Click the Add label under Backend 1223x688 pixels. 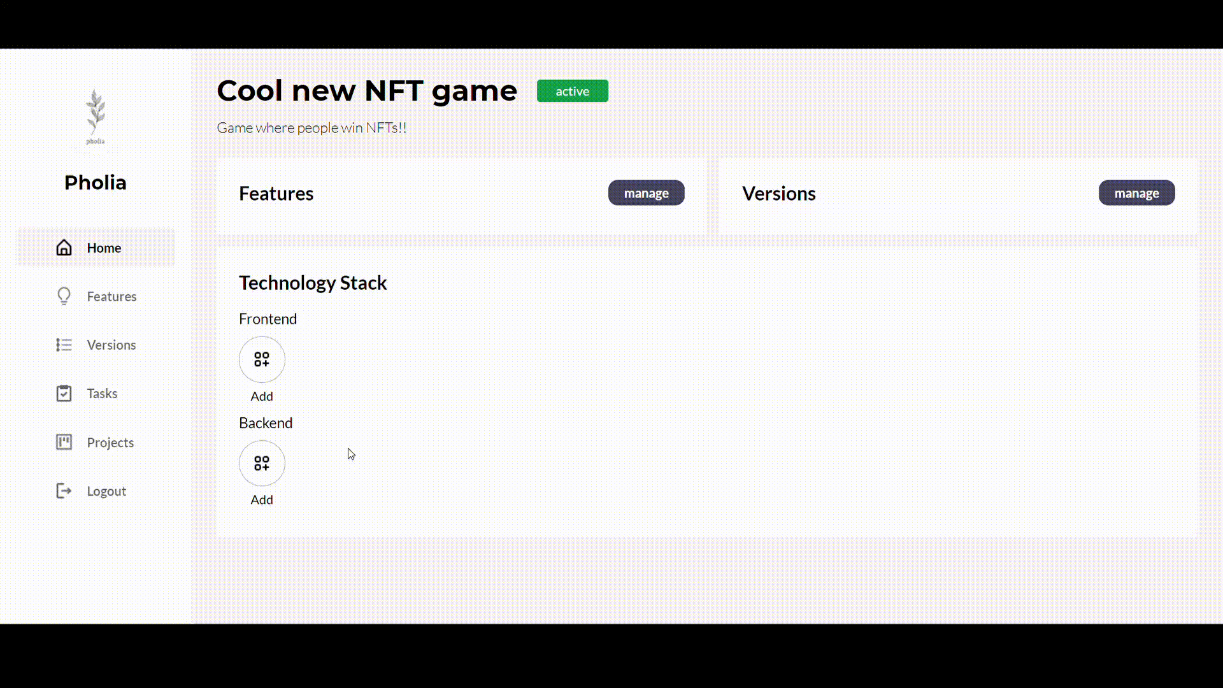(262, 500)
